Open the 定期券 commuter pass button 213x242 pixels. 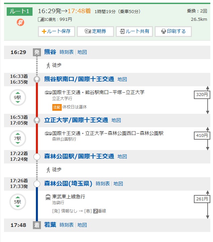click(95, 31)
